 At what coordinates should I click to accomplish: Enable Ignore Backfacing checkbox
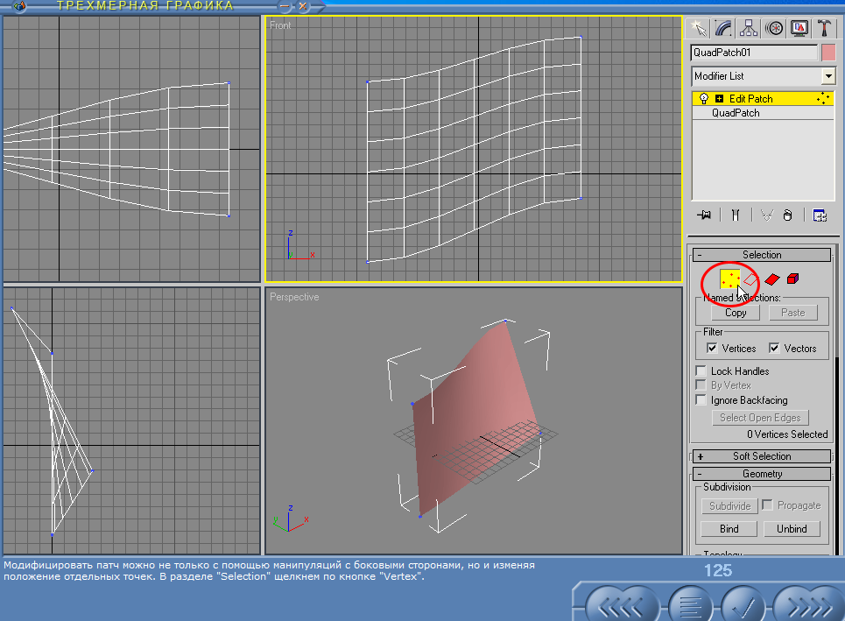point(701,400)
